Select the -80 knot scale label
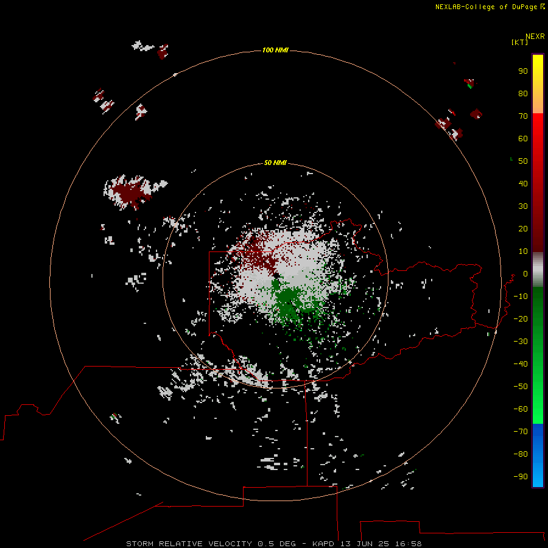 point(521,454)
